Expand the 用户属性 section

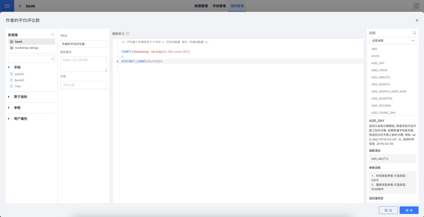[x=9, y=119]
